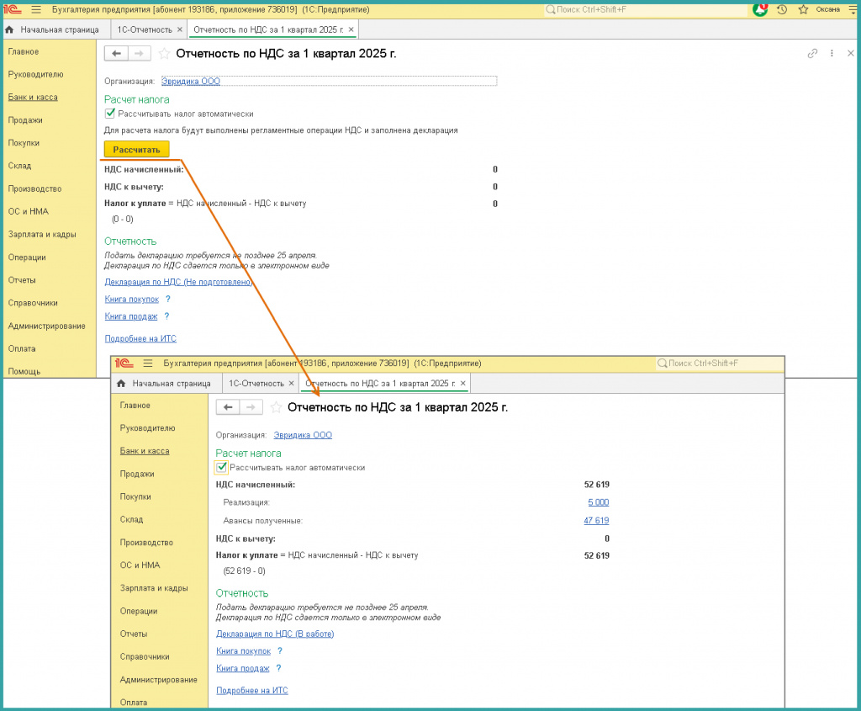
Task: Open the three-dot more actions menu
Action: [x=832, y=53]
